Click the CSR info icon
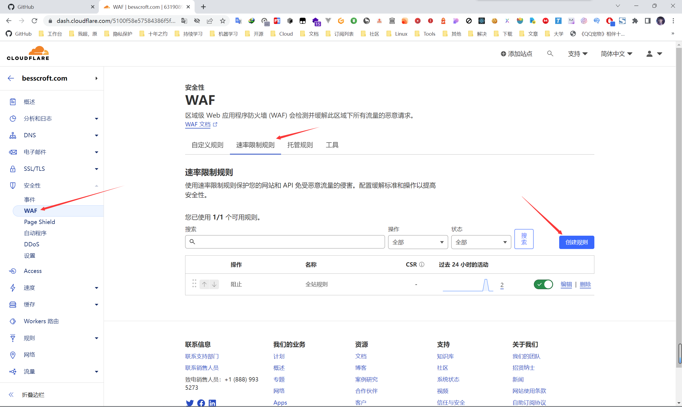The height and width of the screenshot is (407, 682). 422,264
